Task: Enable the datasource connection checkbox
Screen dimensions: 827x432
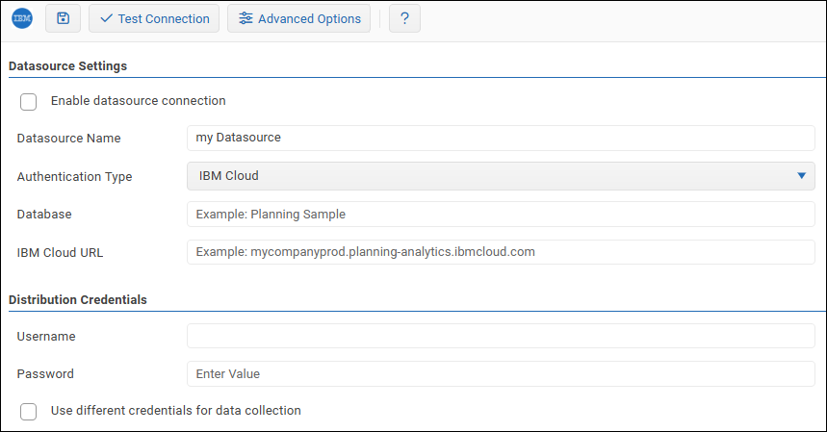Action: tap(29, 101)
